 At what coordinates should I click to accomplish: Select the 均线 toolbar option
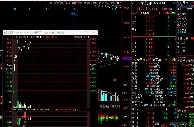(89, 3)
